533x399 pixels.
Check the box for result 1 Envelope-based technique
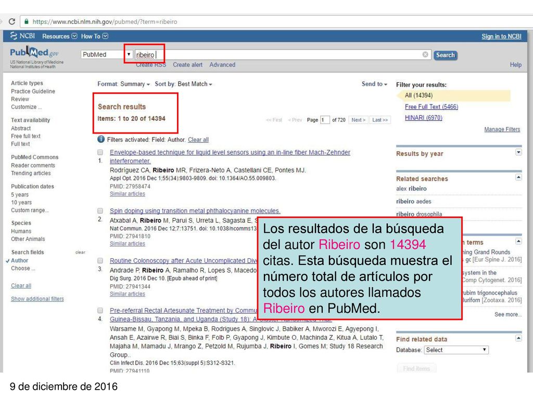click(x=100, y=152)
